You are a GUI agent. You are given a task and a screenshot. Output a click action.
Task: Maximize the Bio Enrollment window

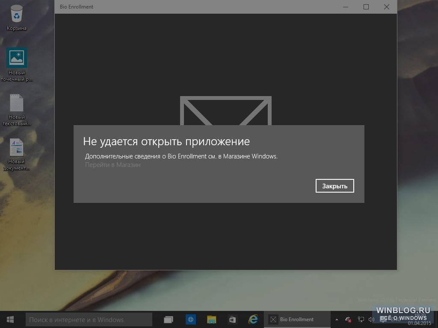(366, 7)
